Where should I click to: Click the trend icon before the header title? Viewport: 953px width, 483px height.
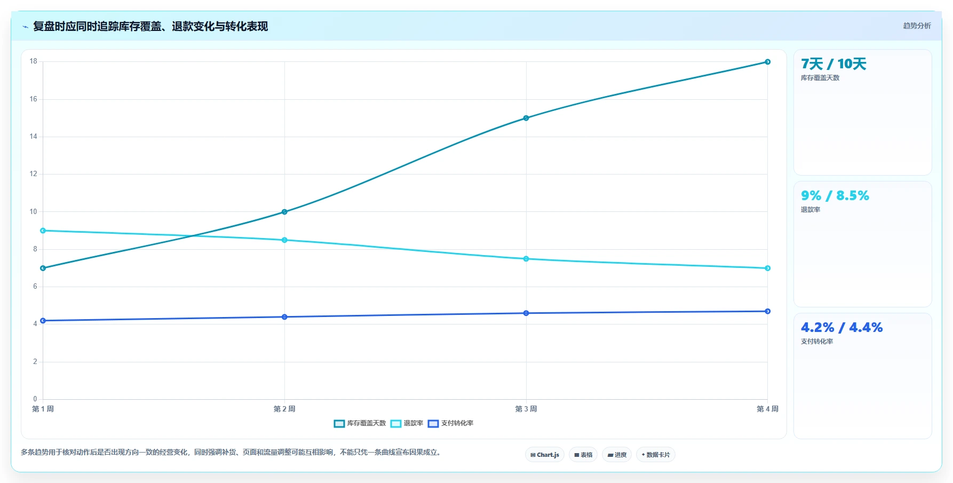tap(25, 27)
